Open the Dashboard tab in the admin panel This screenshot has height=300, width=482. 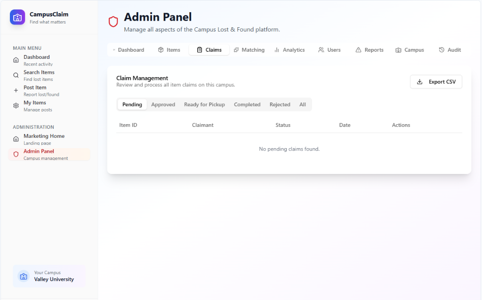129,50
